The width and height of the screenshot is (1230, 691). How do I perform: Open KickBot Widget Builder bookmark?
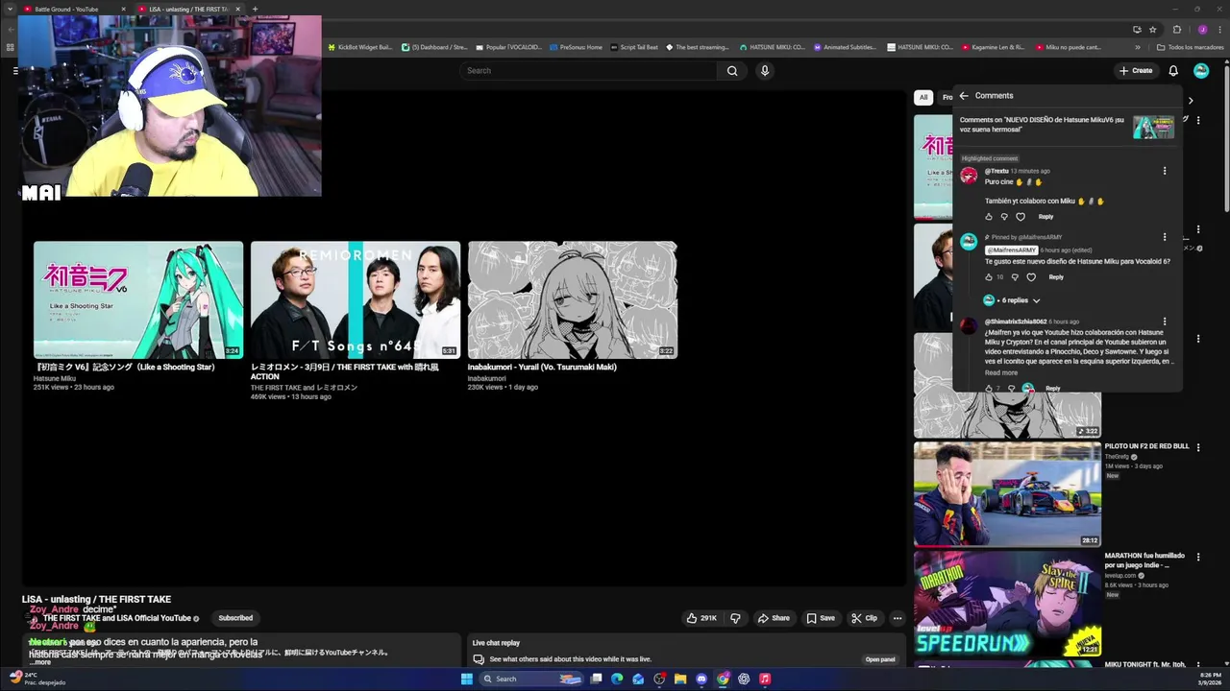[359, 47]
